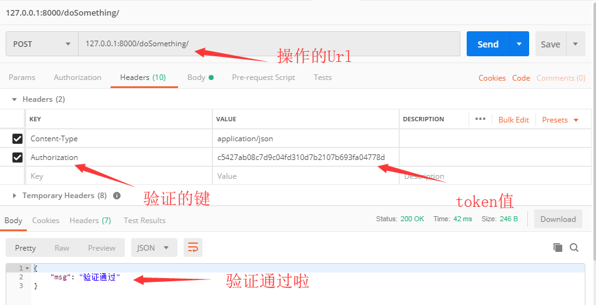
Task: Click the 246 B size value
Action: 507,219
